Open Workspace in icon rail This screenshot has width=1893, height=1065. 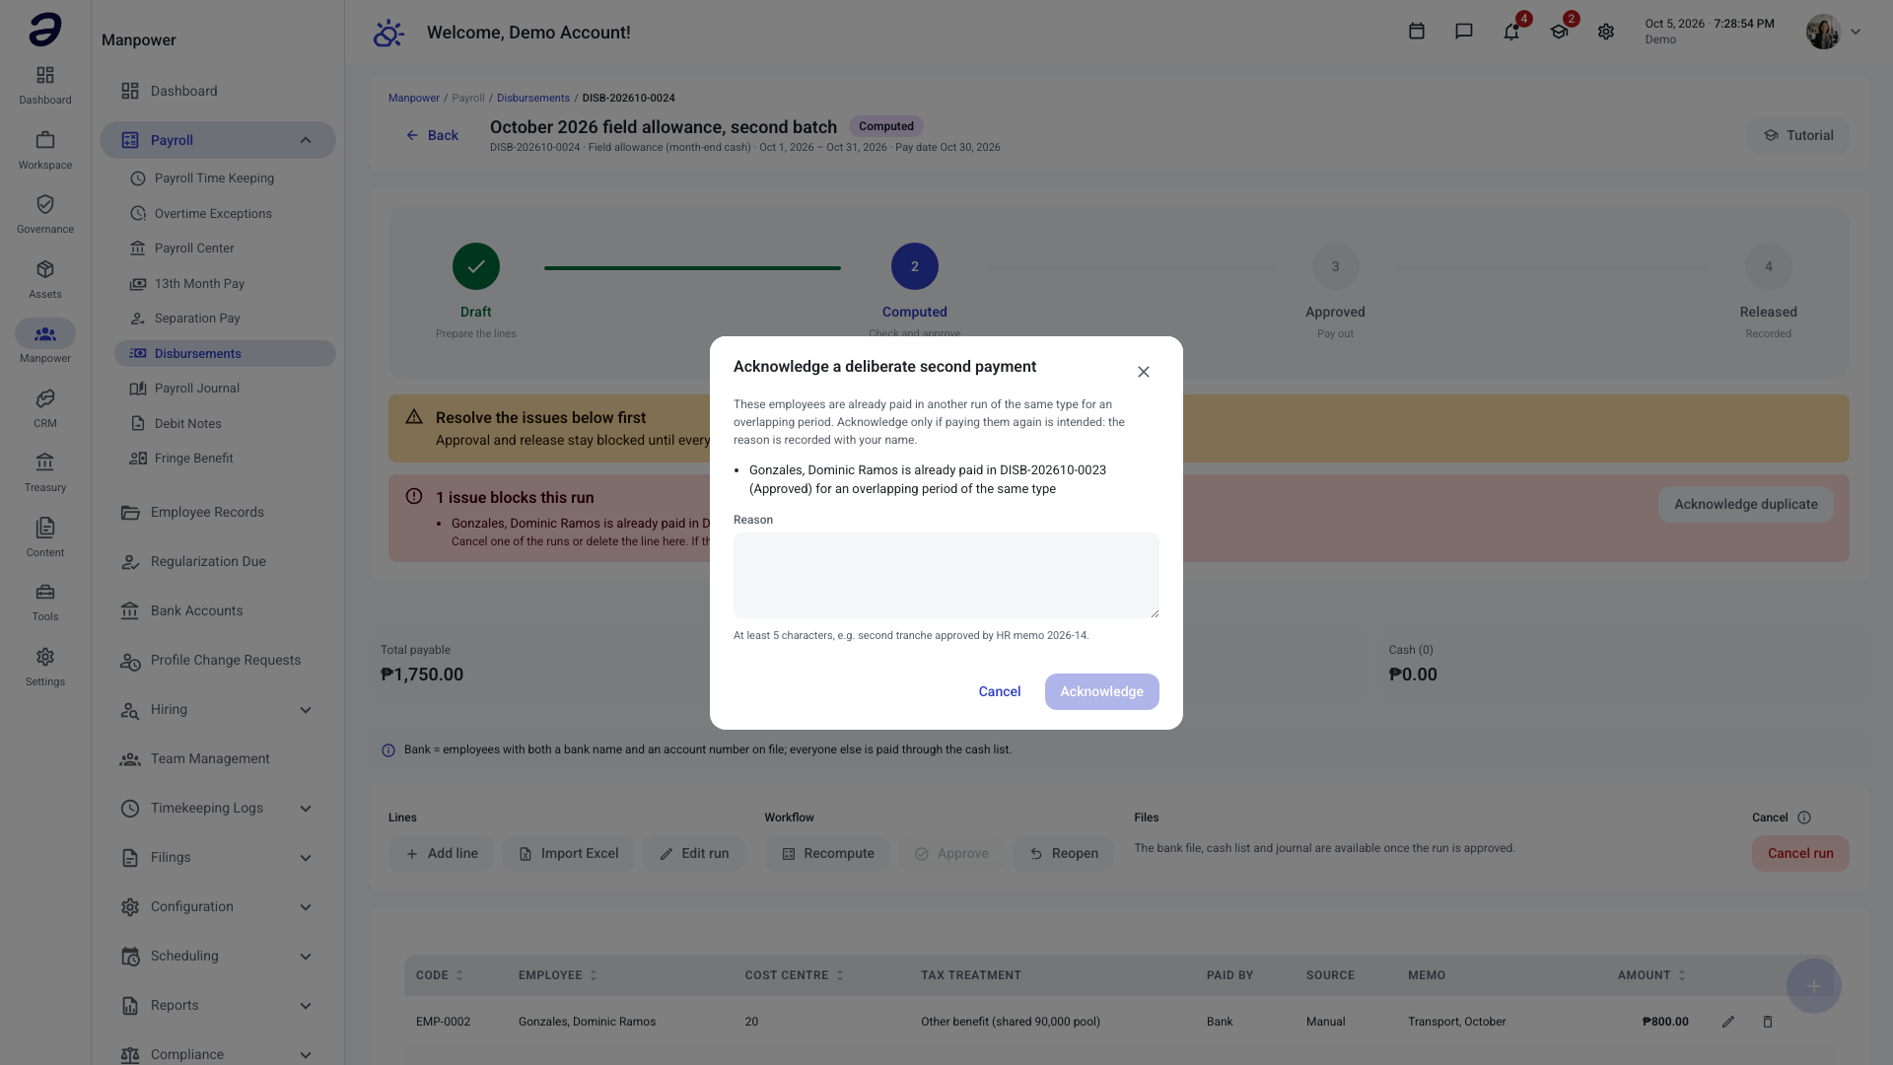[45, 150]
